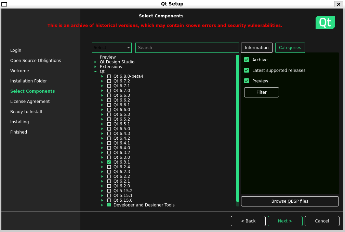Expand the Qt Design Studio node

pyautogui.click(x=95, y=62)
